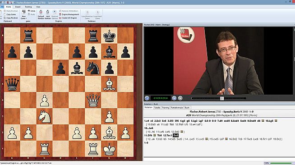
Task: Switch to the Tabelle tab
Action: point(157,108)
